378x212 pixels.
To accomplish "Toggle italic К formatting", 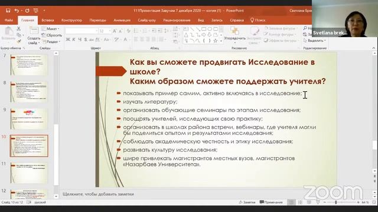I will pyautogui.click(x=74, y=39).
